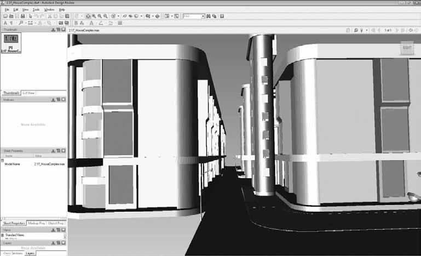Click the full screen view icon

pyautogui.click(x=176, y=16)
